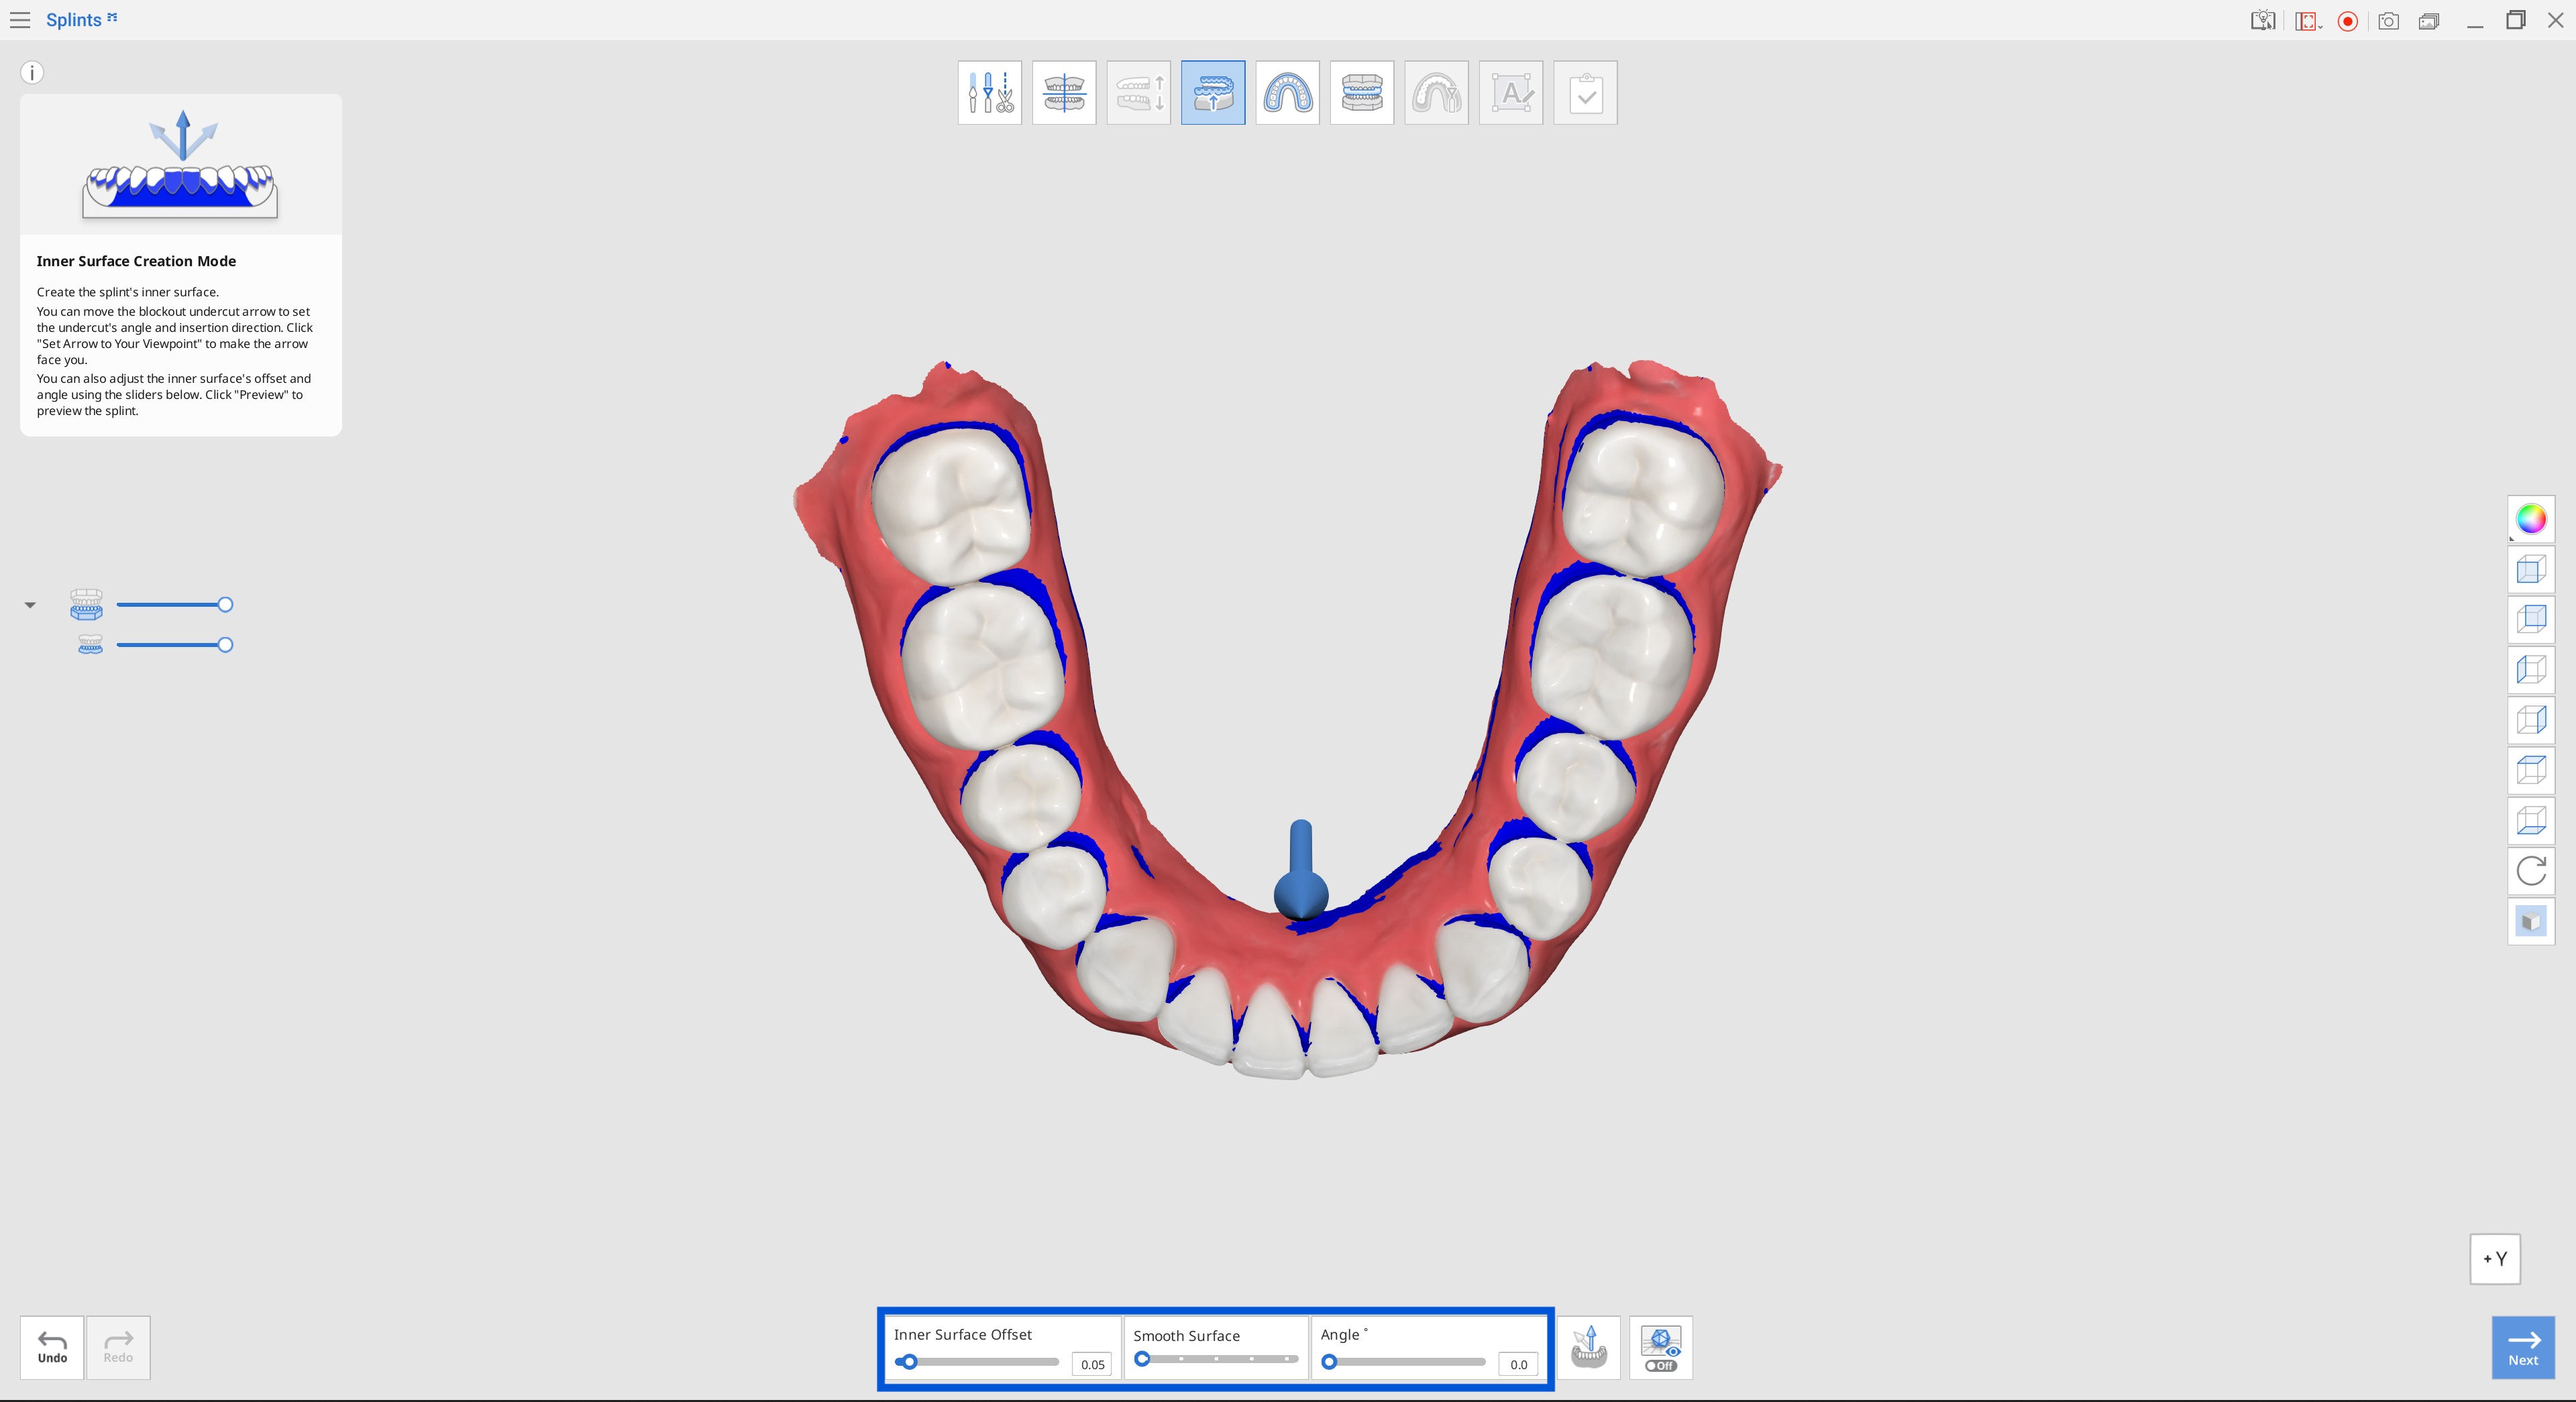Adjust the lower jaw opacity slider
The height and width of the screenshot is (1402, 2576).
[x=174, y=644]
